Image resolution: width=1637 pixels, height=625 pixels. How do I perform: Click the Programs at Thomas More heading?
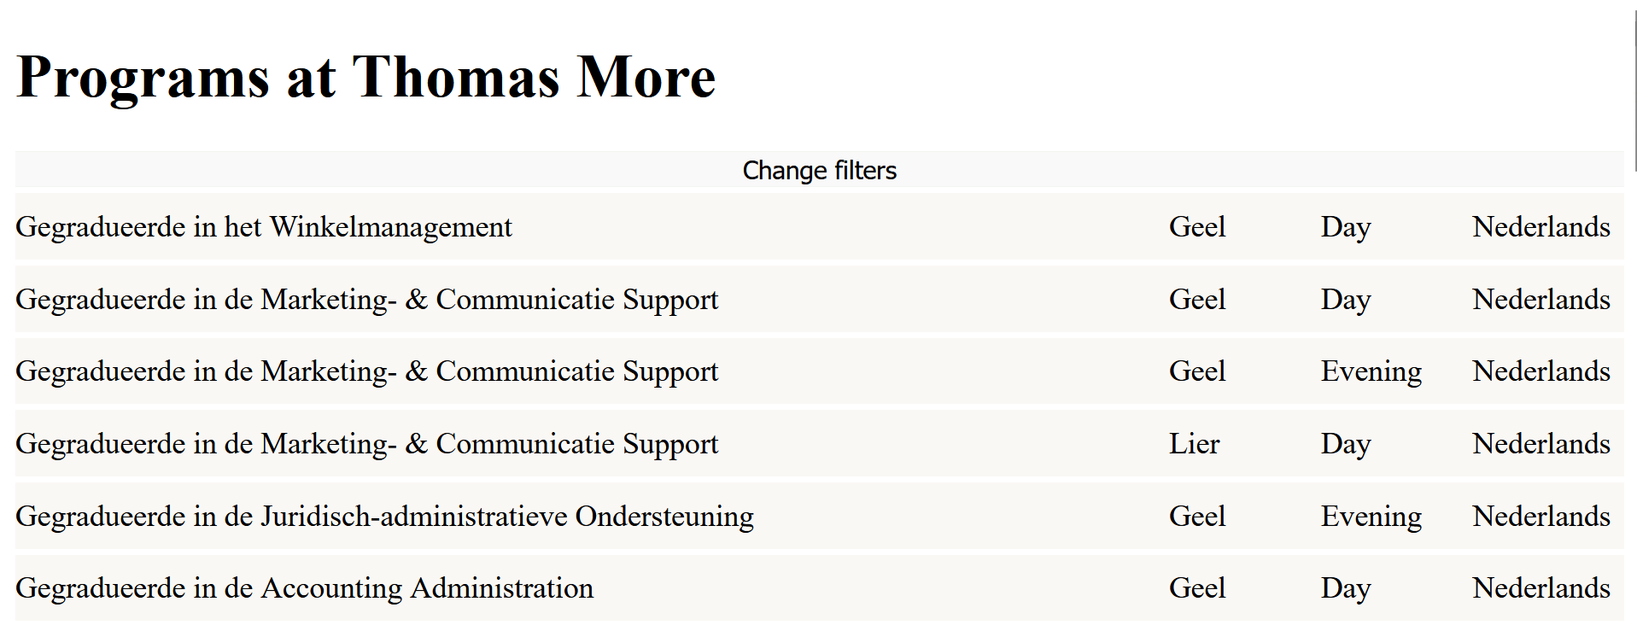click(x=365, y=77)
